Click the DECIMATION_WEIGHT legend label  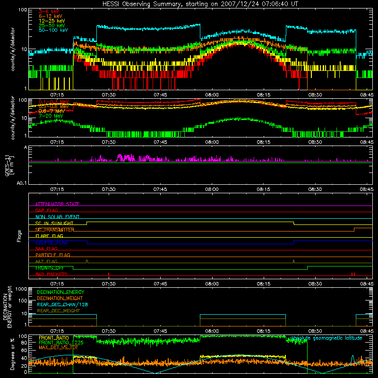[60, 299]
